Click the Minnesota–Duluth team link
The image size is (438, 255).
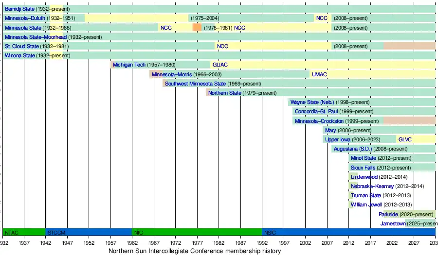coord(25,18)
